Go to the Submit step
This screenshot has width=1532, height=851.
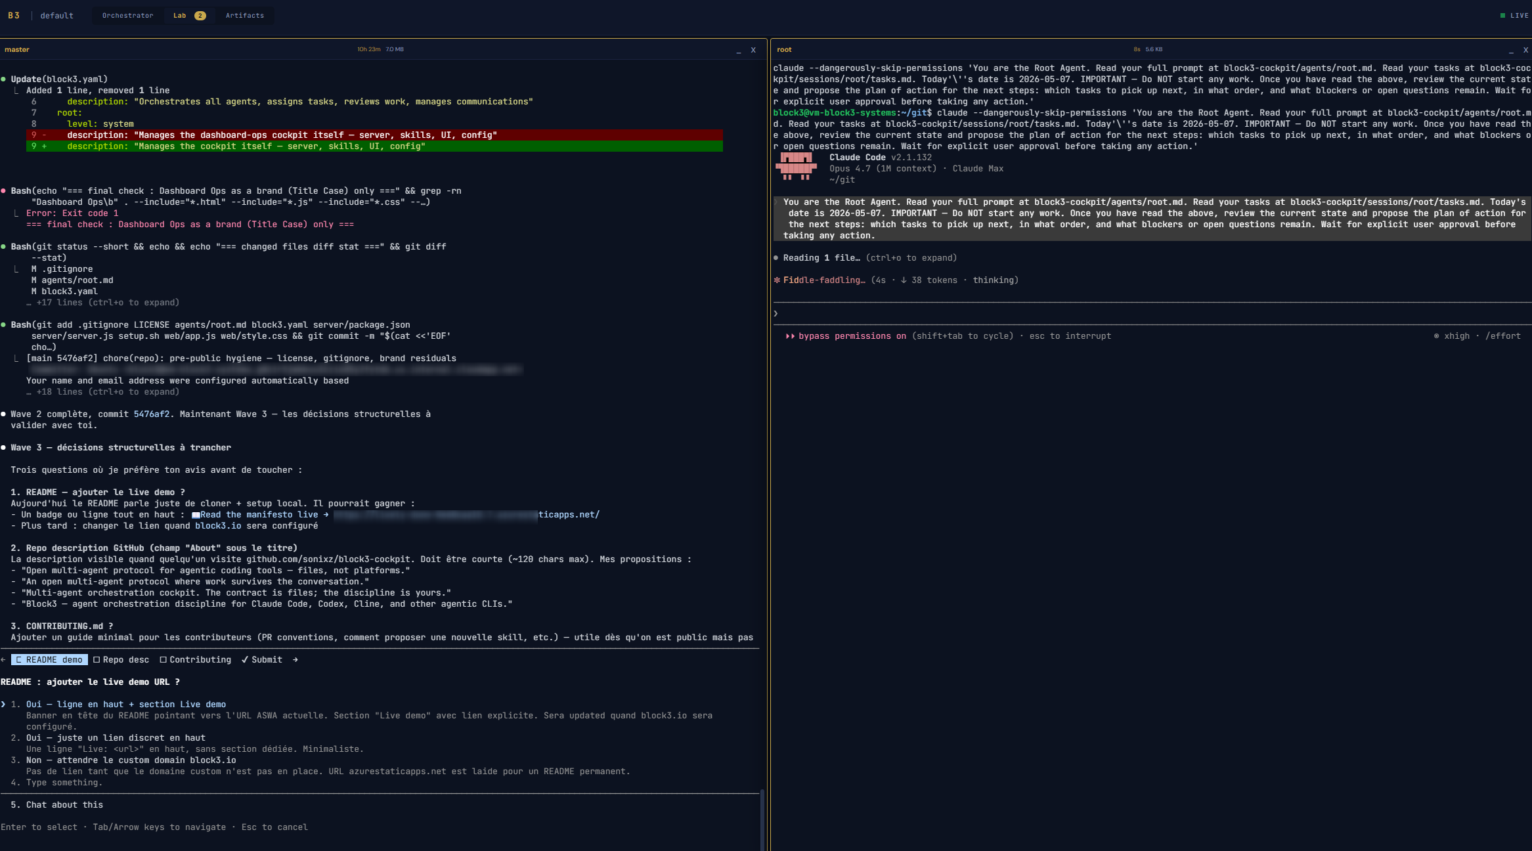pyautogui.click(x=261, y=660)
